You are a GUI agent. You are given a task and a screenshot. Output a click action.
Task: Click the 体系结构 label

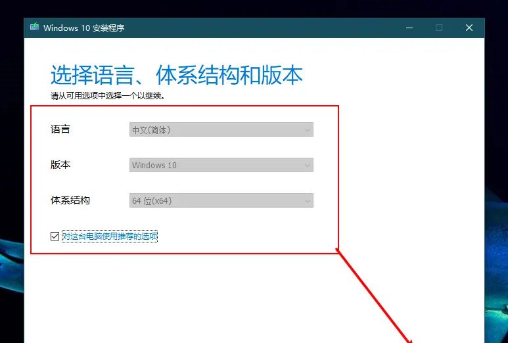pos(70,200)
